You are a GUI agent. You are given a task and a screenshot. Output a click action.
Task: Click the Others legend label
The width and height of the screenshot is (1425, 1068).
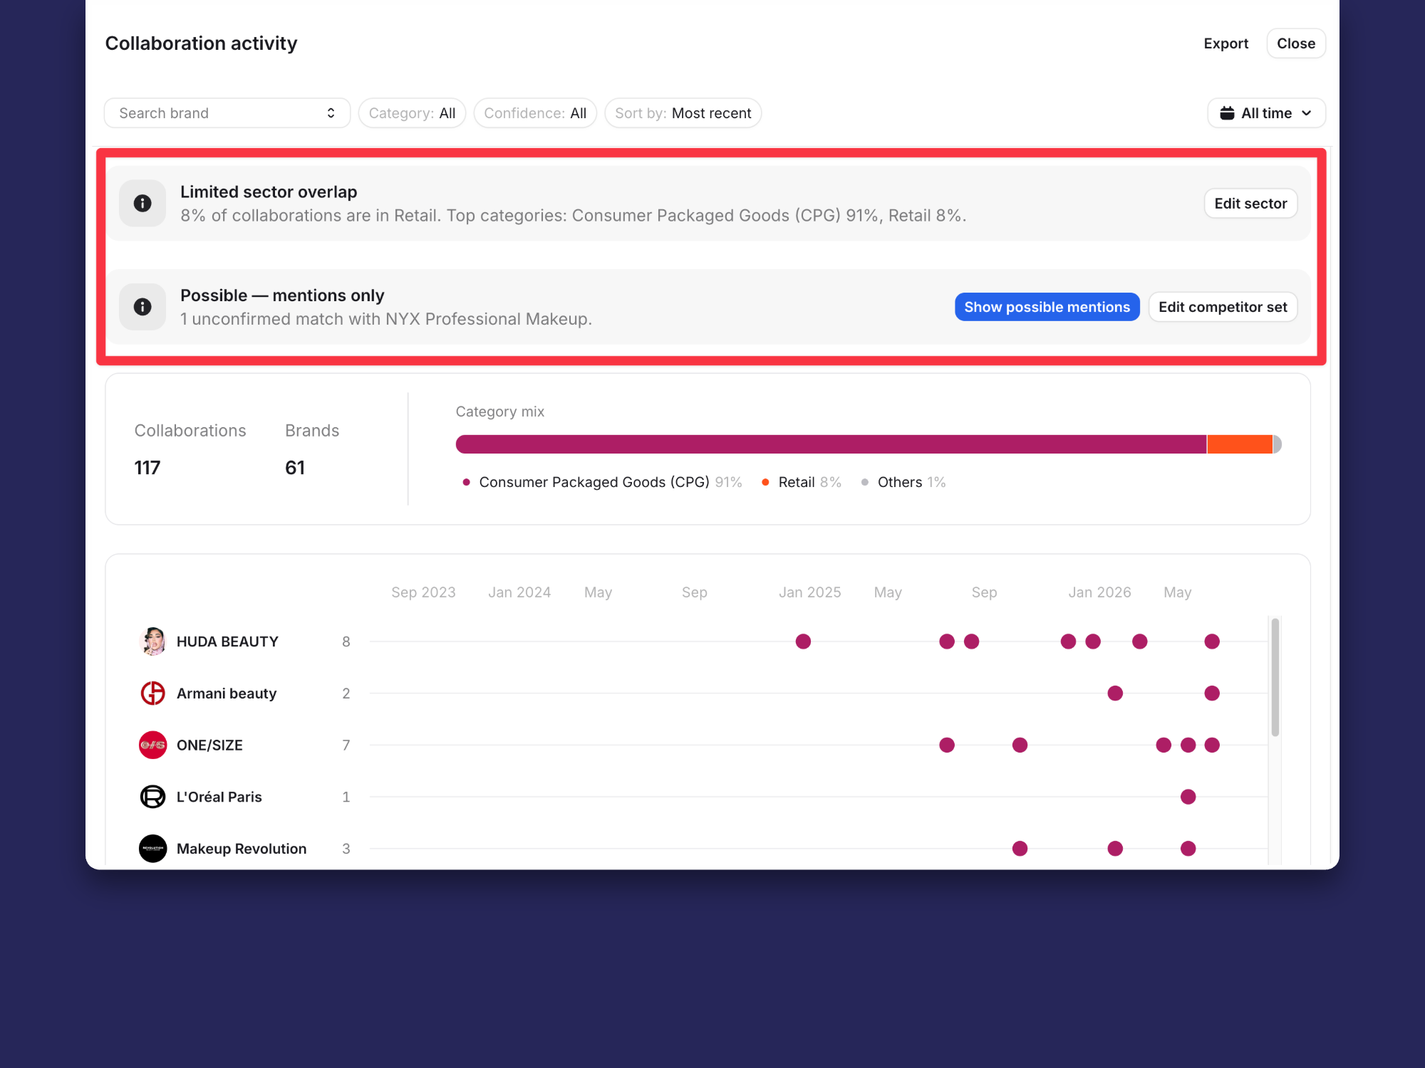click(x=900, y=482)
